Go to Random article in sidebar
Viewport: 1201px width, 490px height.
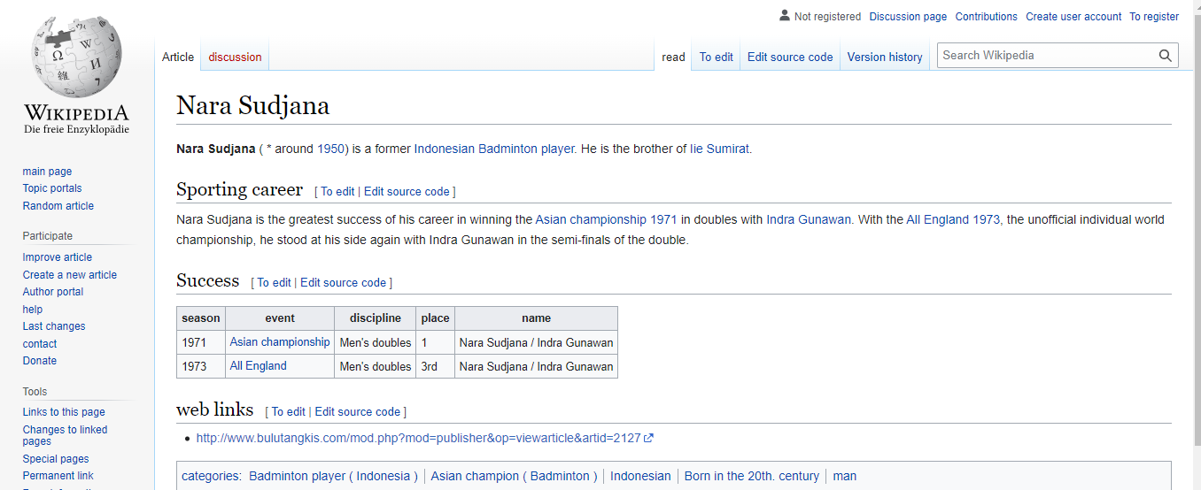(58, 206)
